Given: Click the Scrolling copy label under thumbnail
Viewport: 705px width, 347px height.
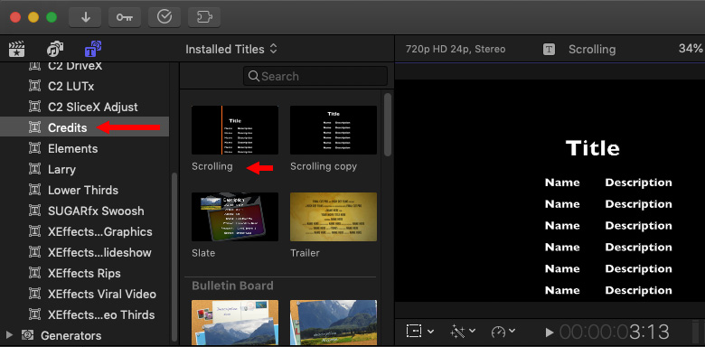Looking at the screenshot, I should [324, 166].
